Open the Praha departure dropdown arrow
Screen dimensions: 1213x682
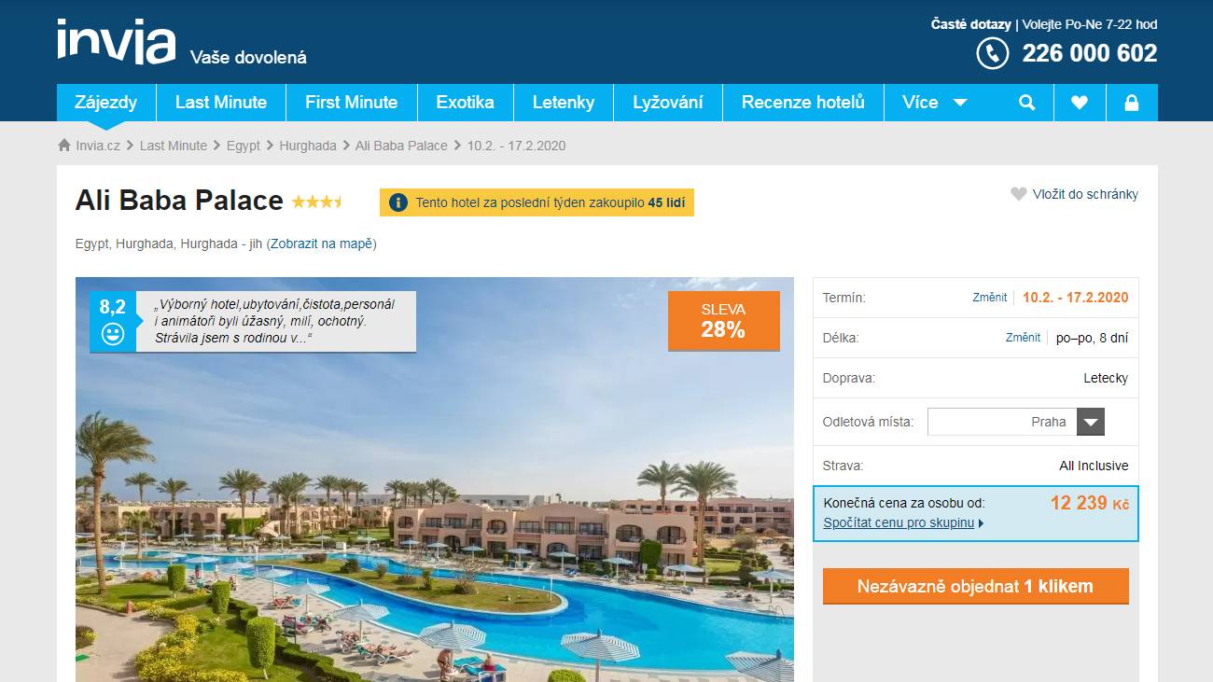[x=1091, y=422]
